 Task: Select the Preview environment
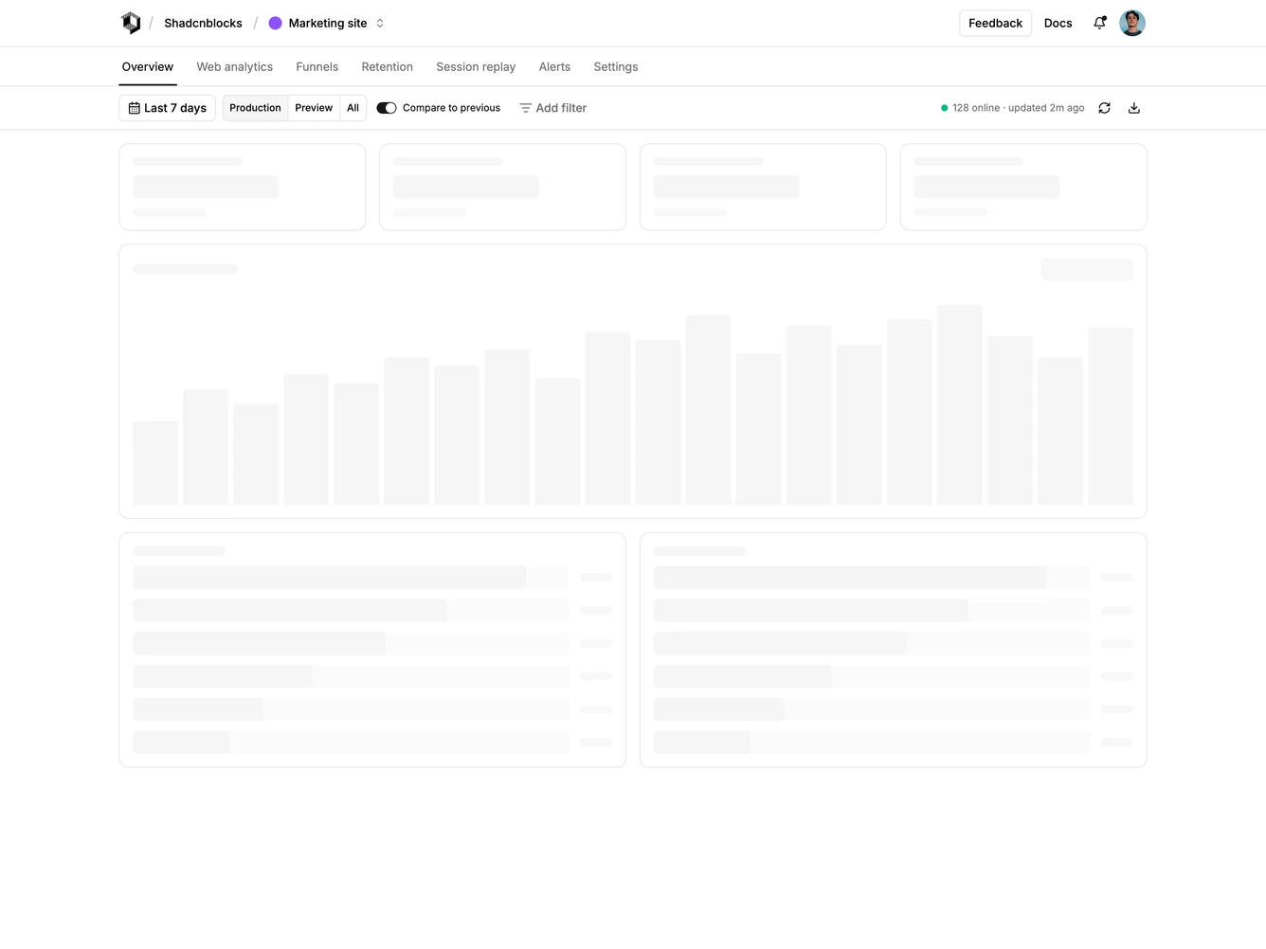click(x=314, y=108)
